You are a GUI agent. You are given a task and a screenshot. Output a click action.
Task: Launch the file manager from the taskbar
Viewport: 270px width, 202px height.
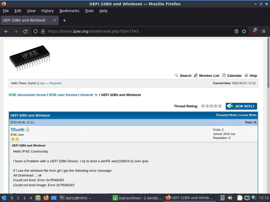(38, 198)
